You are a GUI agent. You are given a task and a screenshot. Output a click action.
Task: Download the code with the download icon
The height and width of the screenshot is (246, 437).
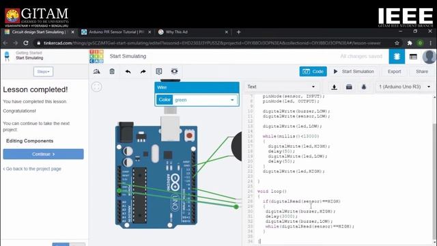pos(334,87)
